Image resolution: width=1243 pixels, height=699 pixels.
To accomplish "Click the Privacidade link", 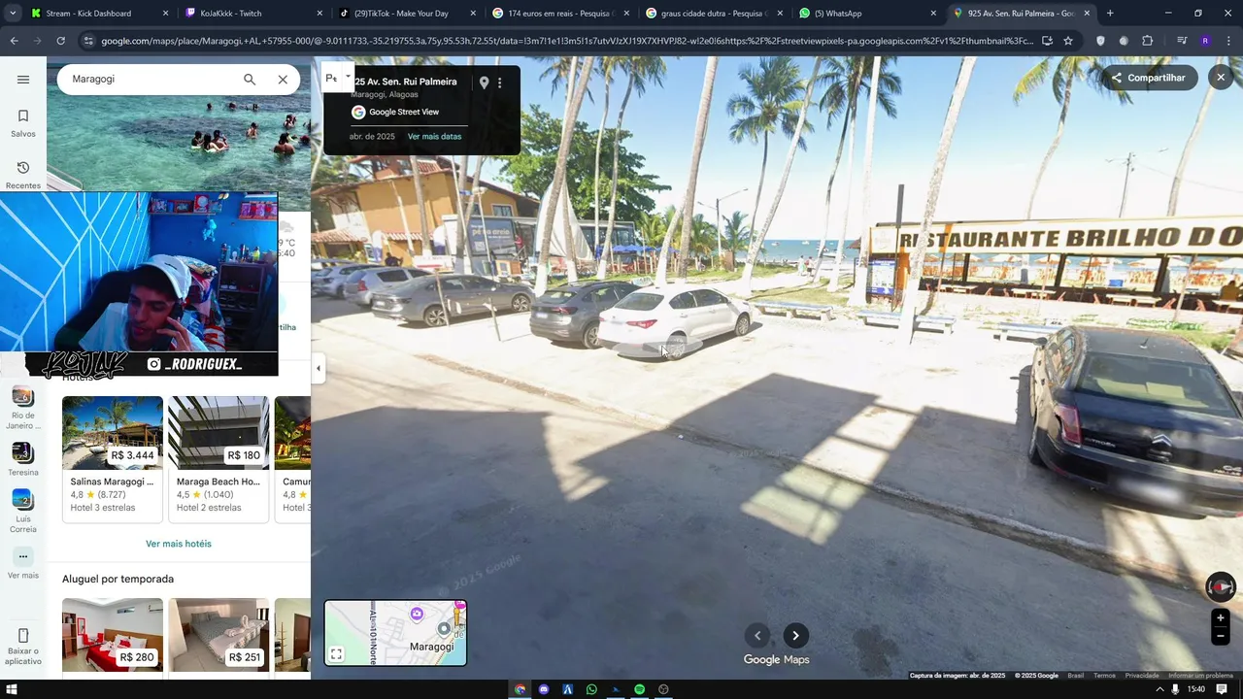I will 1142,676.
